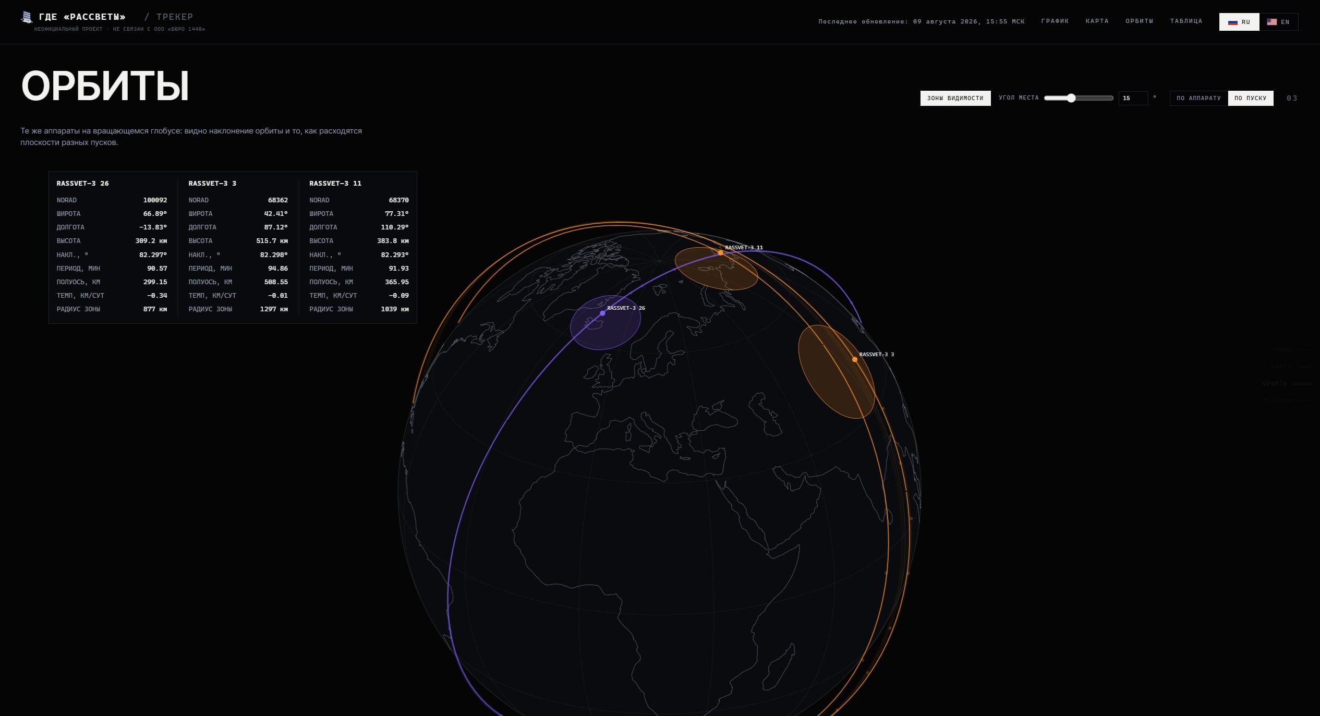Select the ПО АППАРАТУ coloring mode
Image resolution: width=1320 pixels, height=716 pixels.
[x=1199, y=98]
